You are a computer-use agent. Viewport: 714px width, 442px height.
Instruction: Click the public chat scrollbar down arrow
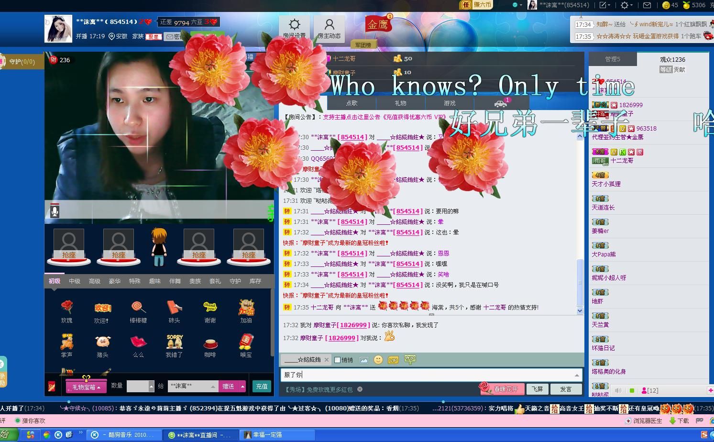pos(580,311)
